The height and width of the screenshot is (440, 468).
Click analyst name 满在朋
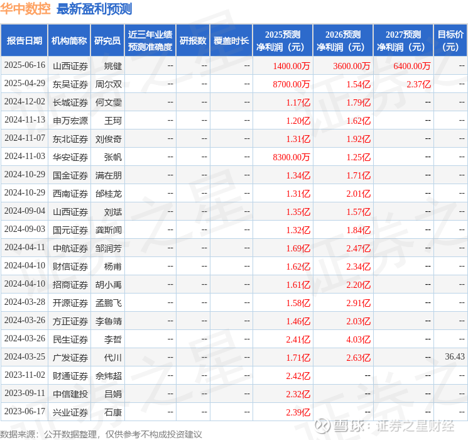pyautogui.click(x=109, y=175)
